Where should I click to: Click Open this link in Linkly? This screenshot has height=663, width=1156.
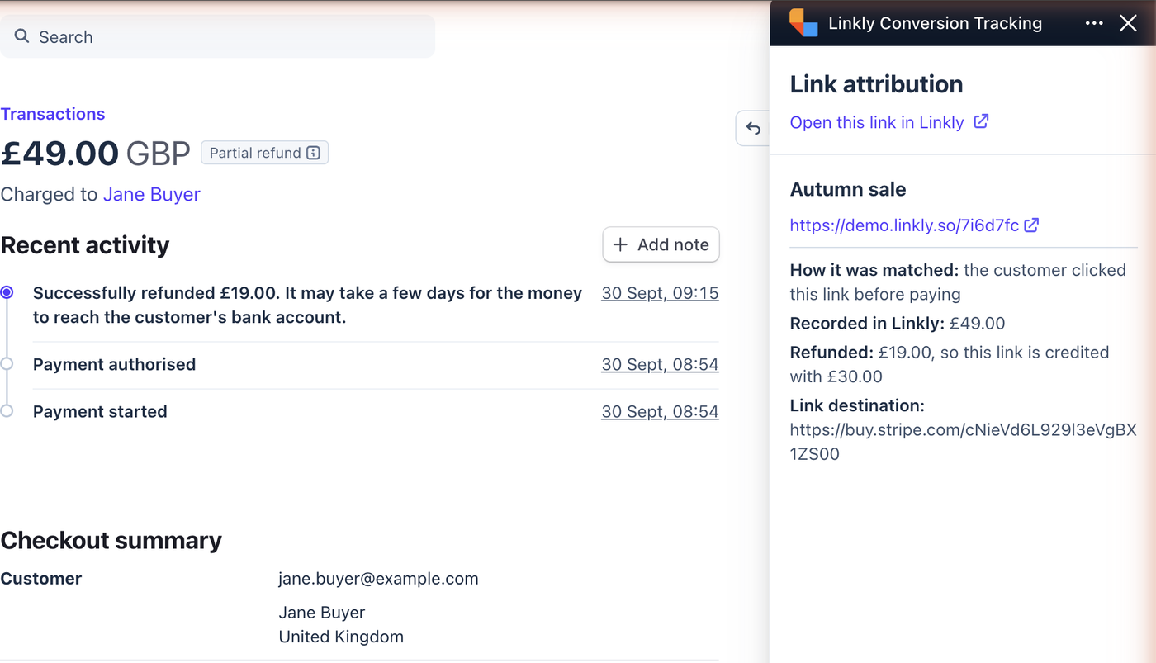point(877,122)
